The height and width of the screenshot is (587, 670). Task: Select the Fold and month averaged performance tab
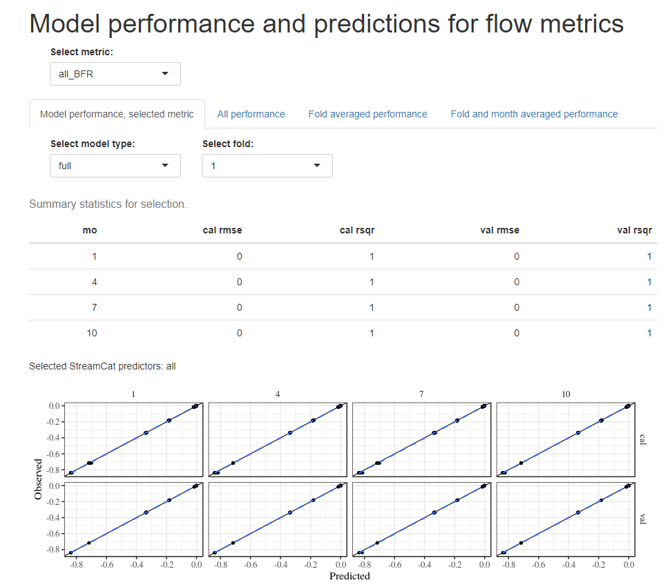[x=533, y=114]
